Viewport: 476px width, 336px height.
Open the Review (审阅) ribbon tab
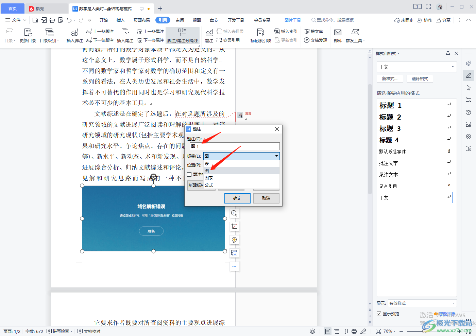pyautogui.click(x=180, y=20)
